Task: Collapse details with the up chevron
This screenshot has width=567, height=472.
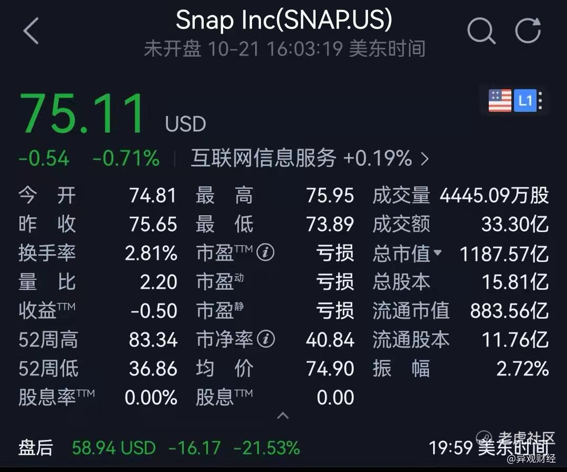Action: tap(283, 416)
